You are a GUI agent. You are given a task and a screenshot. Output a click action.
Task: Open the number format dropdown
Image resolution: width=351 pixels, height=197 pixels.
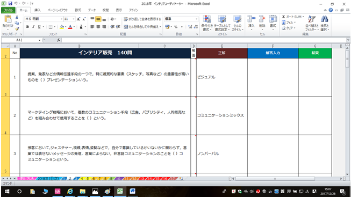(x=197, y=19)
